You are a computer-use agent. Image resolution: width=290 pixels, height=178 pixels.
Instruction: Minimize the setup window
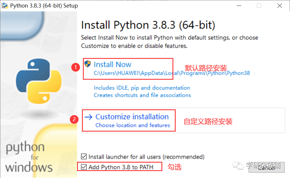(239, 5)
